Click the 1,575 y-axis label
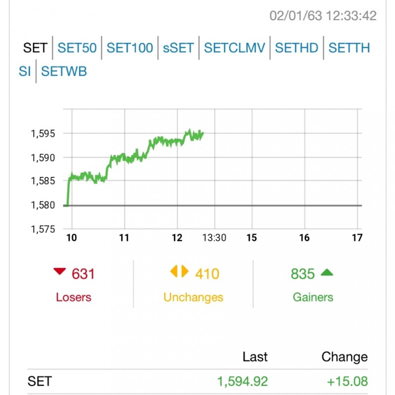 click(x=43, y=230)
